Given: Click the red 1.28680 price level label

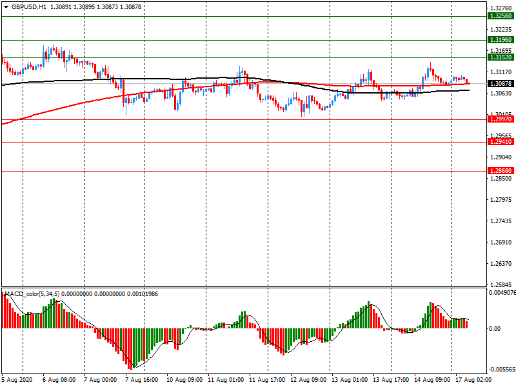Looking at the screenshot, I should 501,171.
